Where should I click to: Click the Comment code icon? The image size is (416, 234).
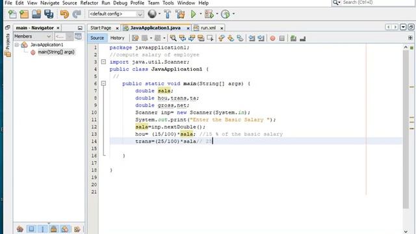[293, 38]
